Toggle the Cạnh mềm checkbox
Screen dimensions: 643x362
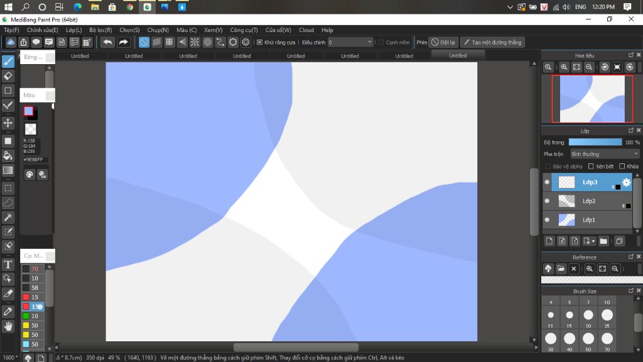click(x=381, y=42)
